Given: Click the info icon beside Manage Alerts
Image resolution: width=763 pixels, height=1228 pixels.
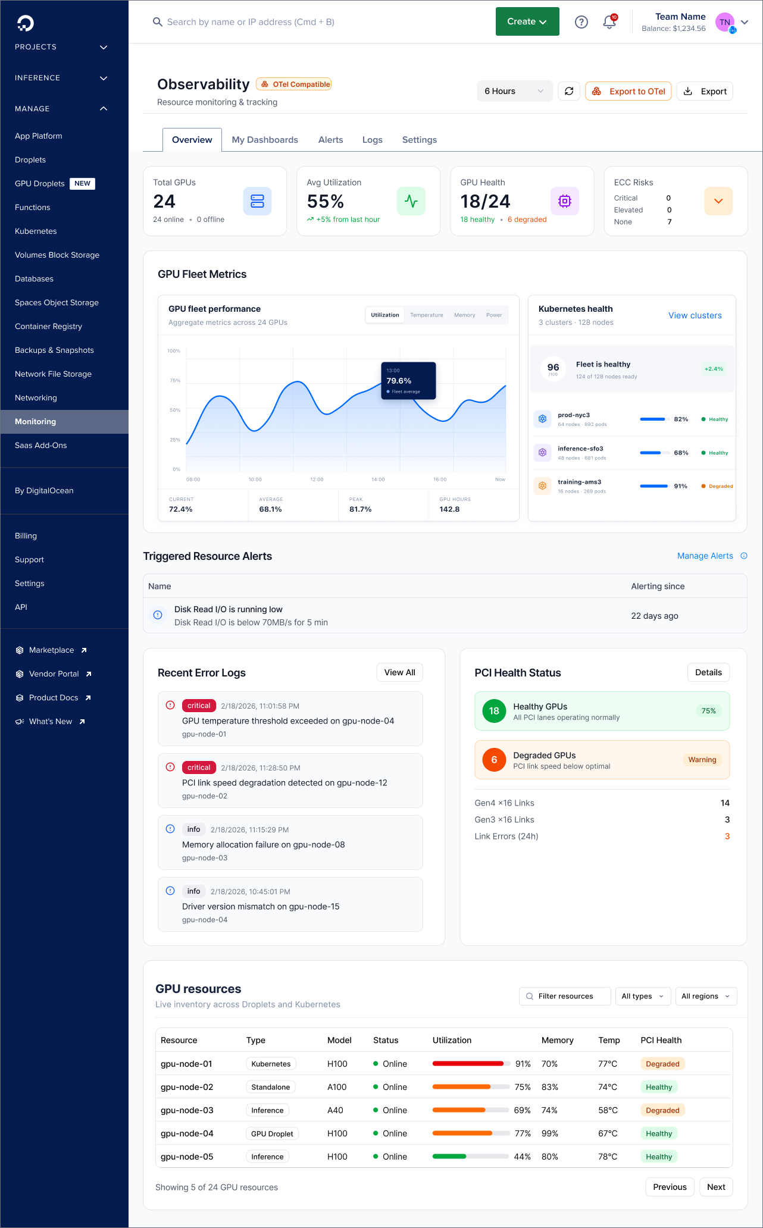Looking at the screenshot, I should coord(744,556).
